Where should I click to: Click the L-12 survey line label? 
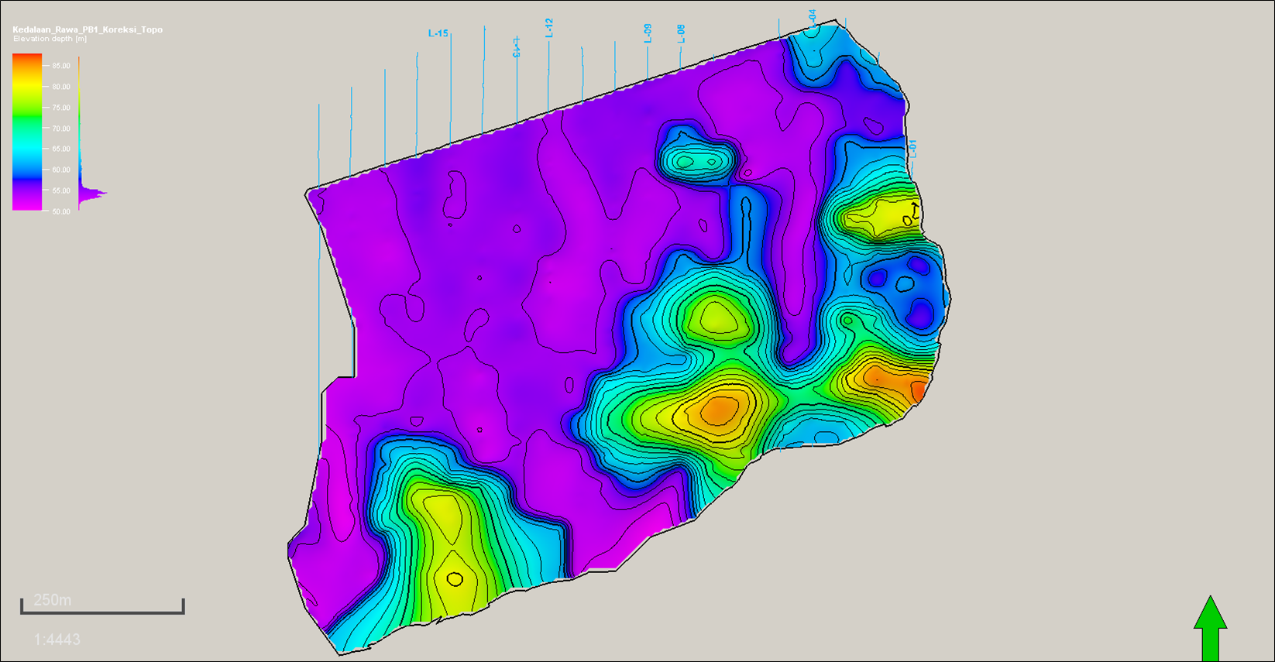(x=549, y=28)
